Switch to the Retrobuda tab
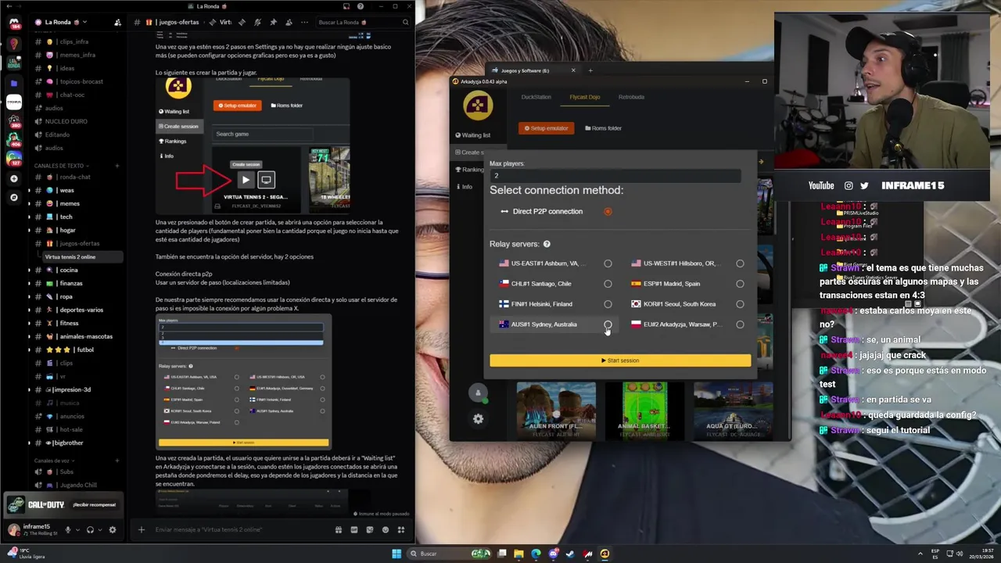Viewport: 1001px width, 563px height. 631,97
